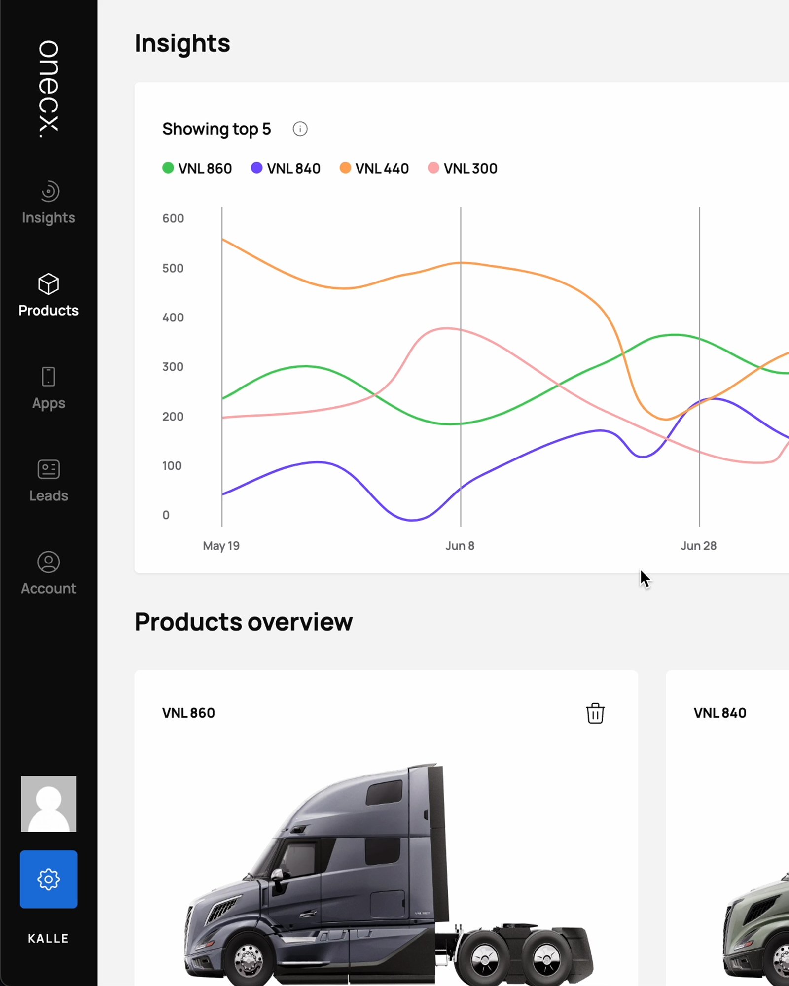Viewport: 789px width, 986px height.
Task: Click the VNL 840 product card title
Action: (720, 713)
